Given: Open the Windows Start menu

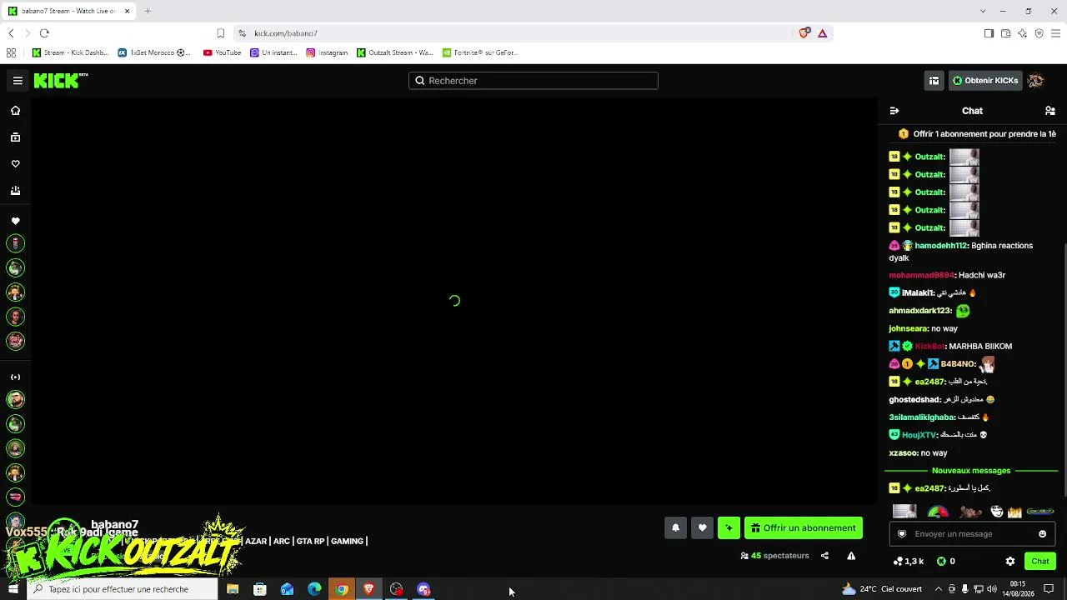Looking at the screenshot, I should 13,589.
